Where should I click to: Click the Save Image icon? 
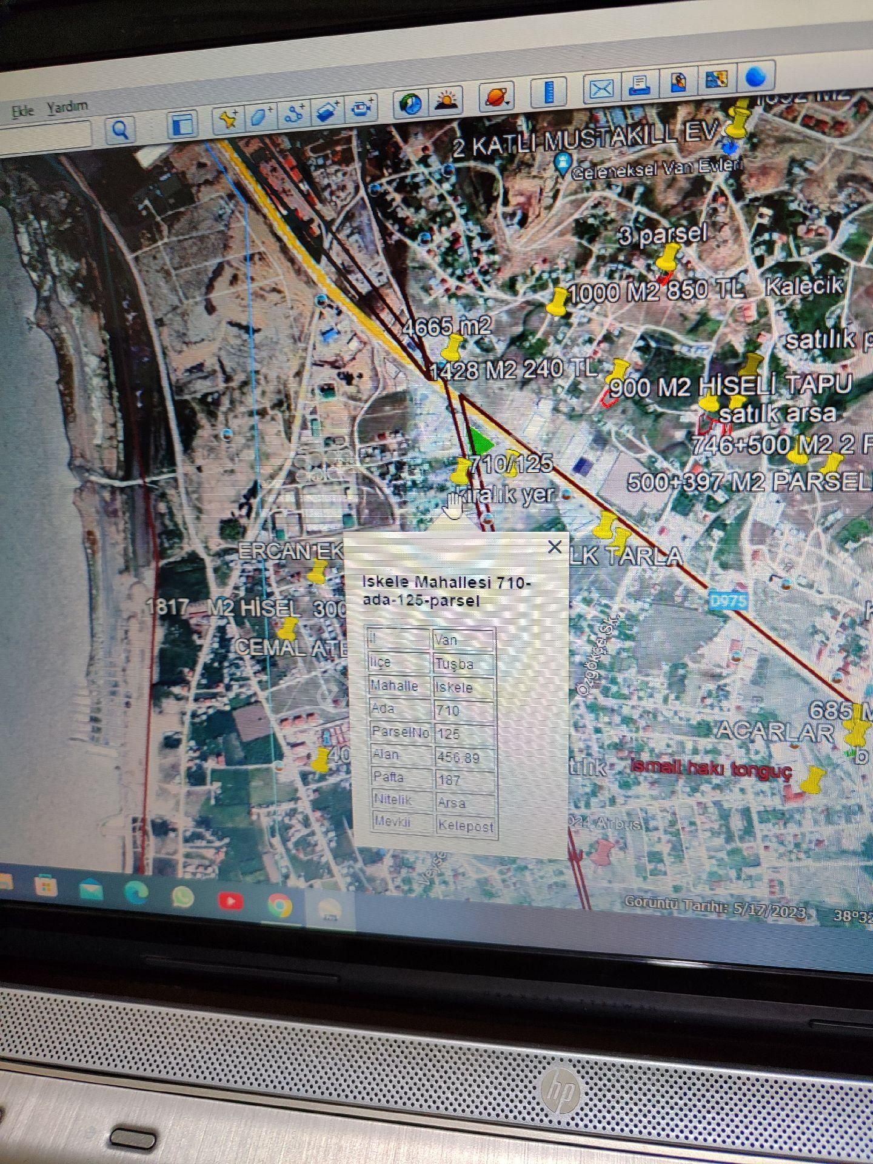(678, 82)
